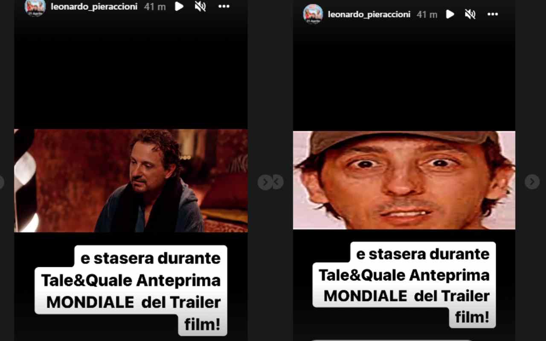Go back using right panel's previous arrow
Screen dimensions: 546x341
(278, 182)
